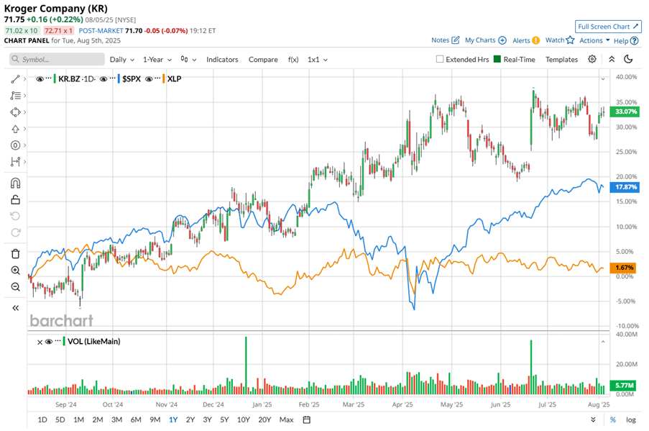Open the annotation circle tool
This screenshot has width=649, height=431.
click(15, 145)
